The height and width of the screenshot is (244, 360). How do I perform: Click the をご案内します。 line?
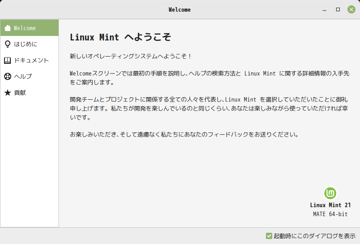pyautogui.click(x=92, y=82)
